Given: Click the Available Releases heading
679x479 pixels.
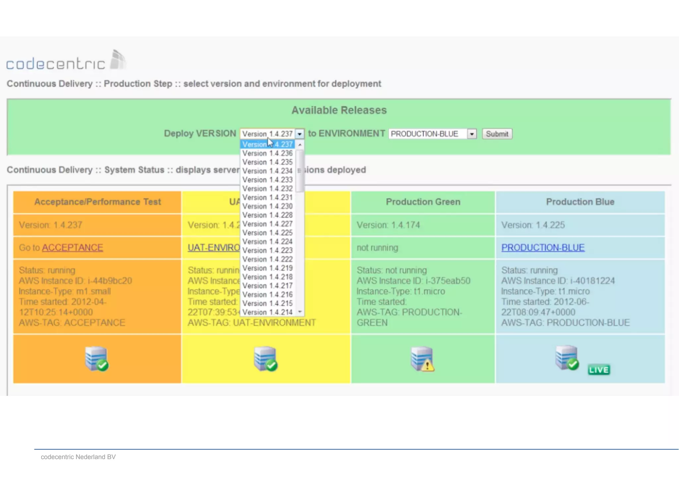Looking at the screenshot, I should tap(339, 110).
